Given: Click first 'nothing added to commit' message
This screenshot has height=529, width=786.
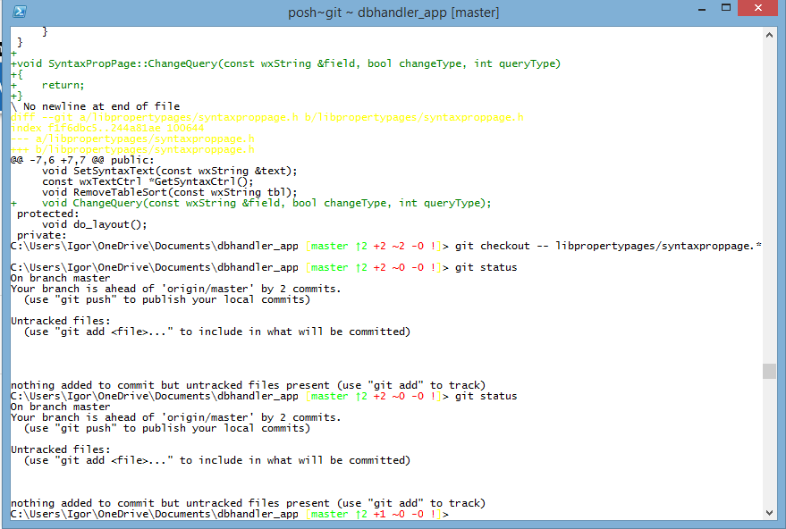Looking at the screenshot, I should [248, 385].
